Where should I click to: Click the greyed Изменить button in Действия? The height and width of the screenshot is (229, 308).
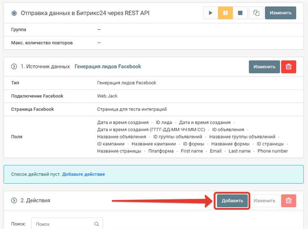click(264, 201)
